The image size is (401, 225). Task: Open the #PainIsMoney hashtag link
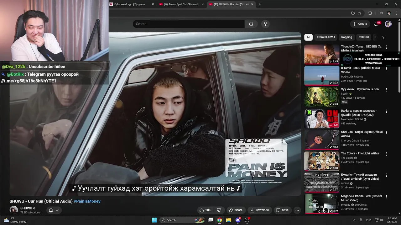[87, 201]
